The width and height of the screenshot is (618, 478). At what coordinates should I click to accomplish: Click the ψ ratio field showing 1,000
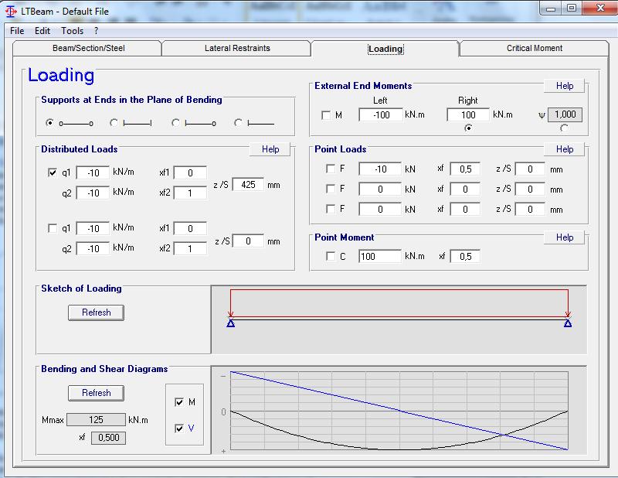click(565, 114)
